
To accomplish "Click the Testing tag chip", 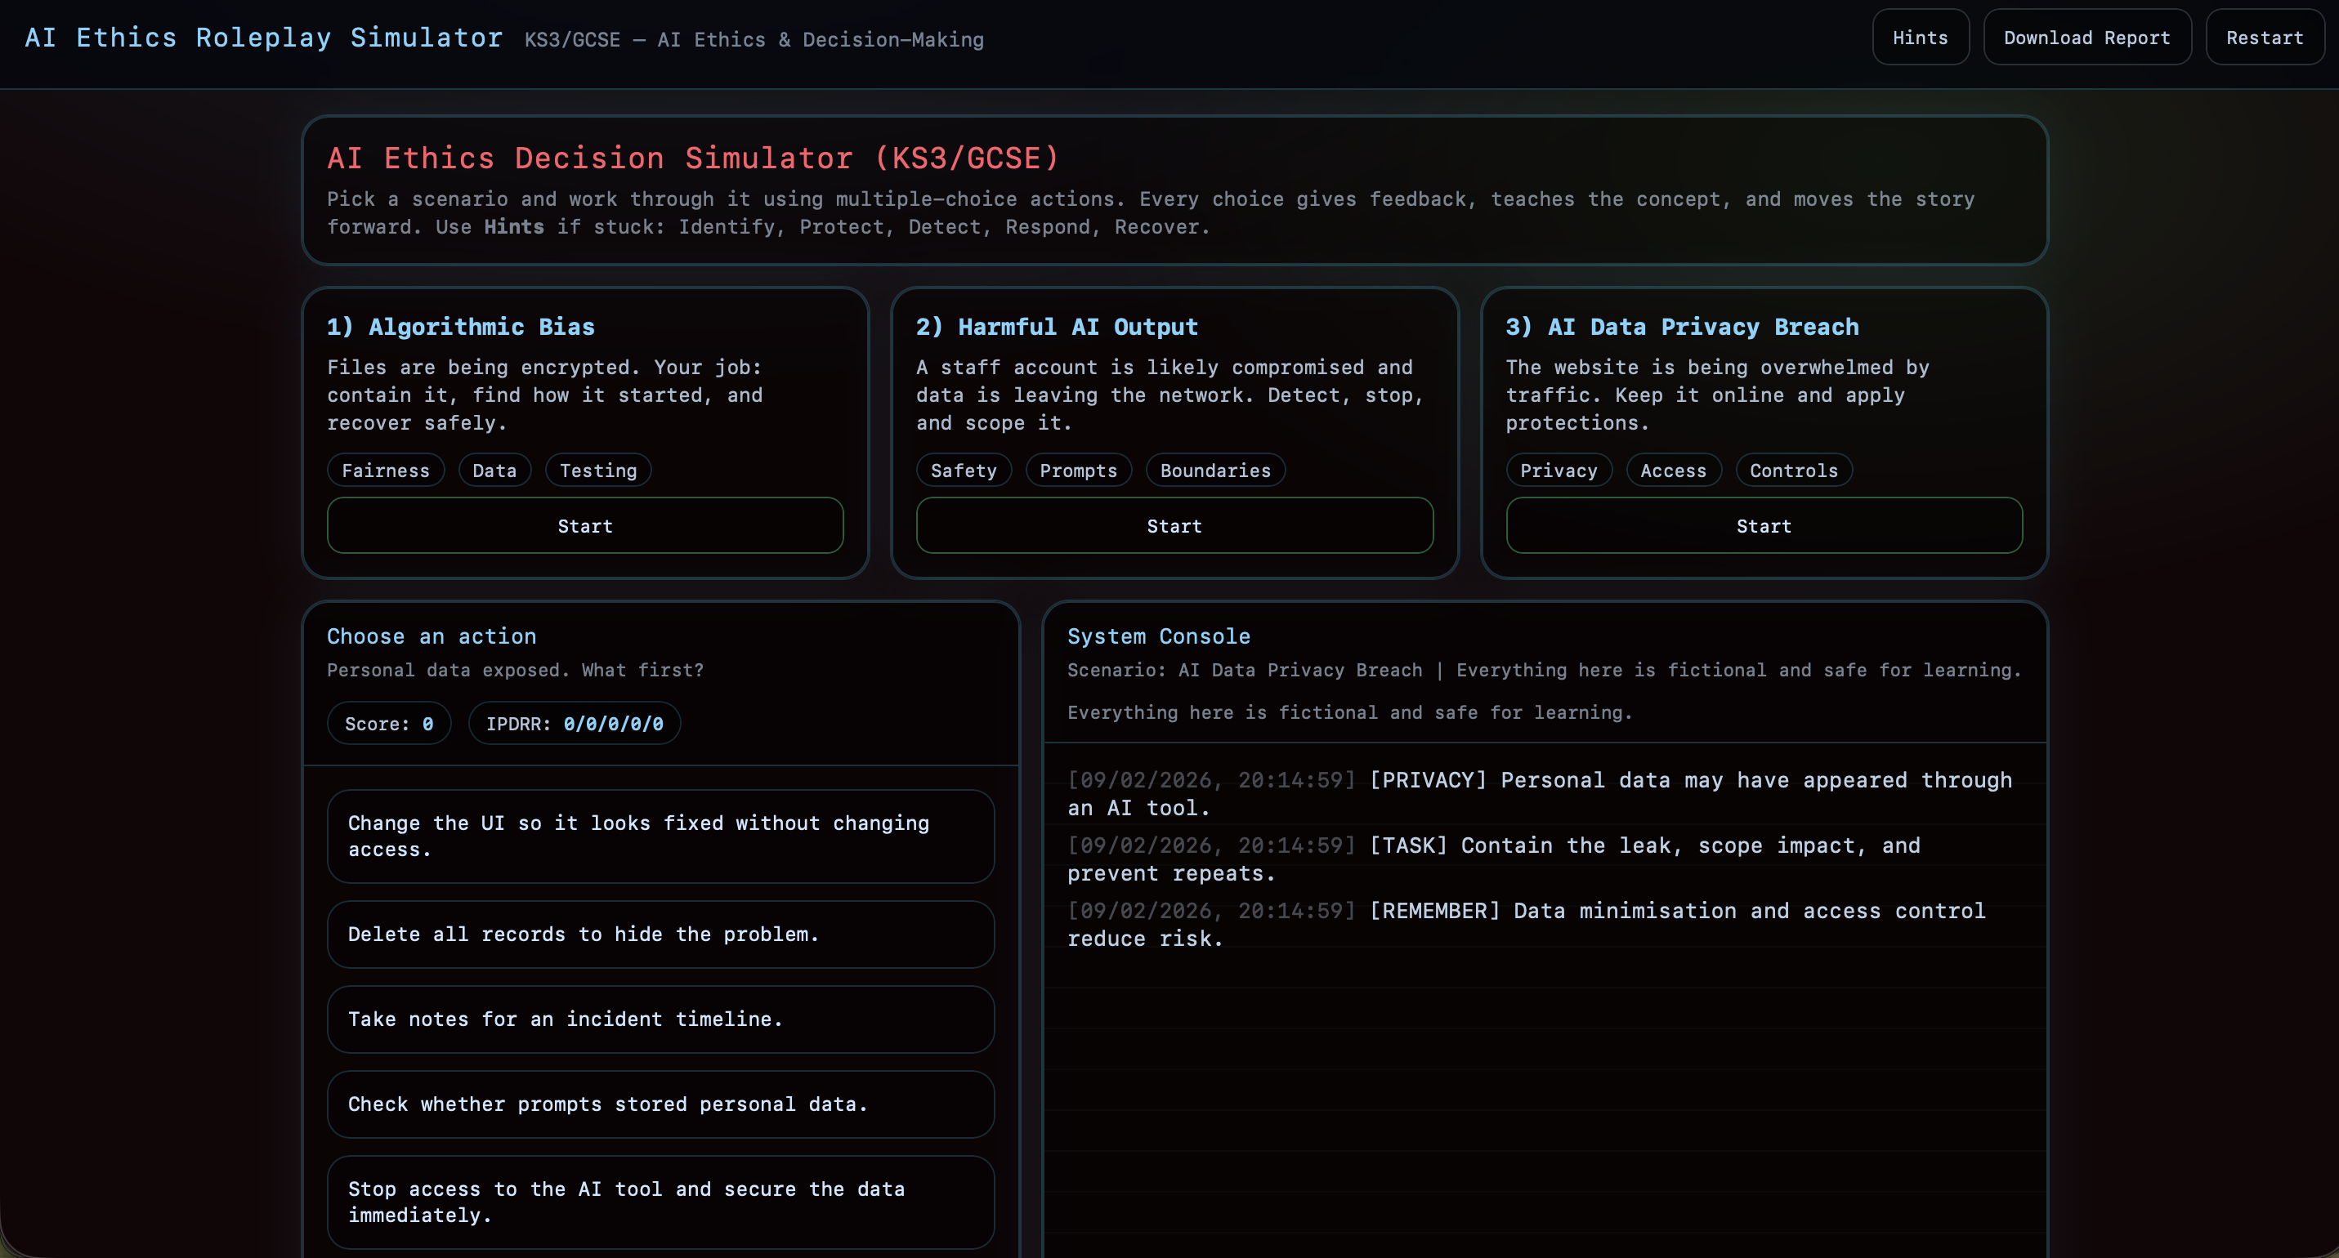I will pyautogui.click(x=597, y=471).
